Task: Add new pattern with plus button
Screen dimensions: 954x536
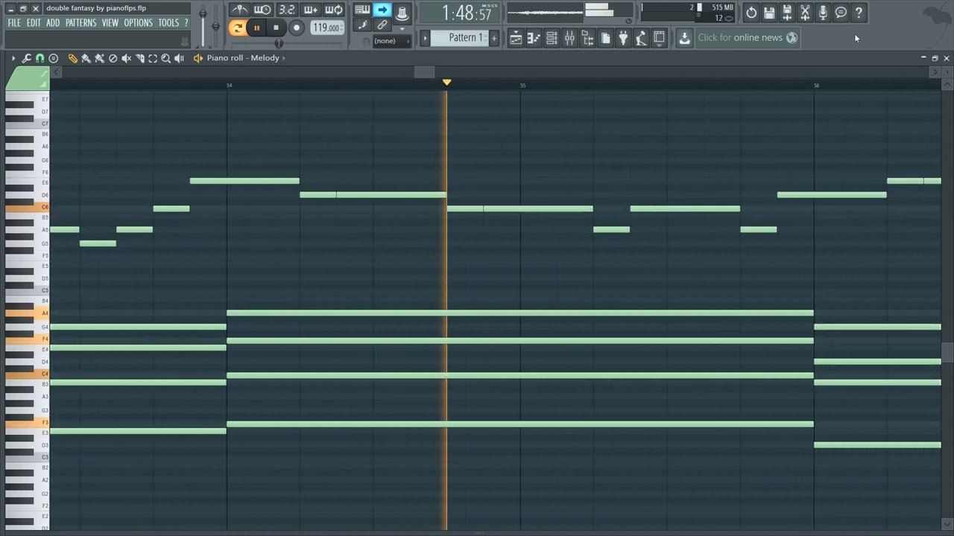Action: [493, 38]
